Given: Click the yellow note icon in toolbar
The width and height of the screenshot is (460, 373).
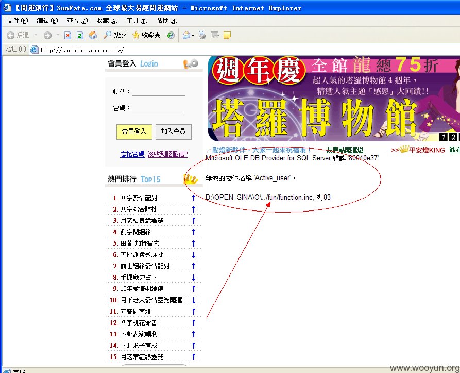Looking at the screenshot, I should click(x=227, y=35).
